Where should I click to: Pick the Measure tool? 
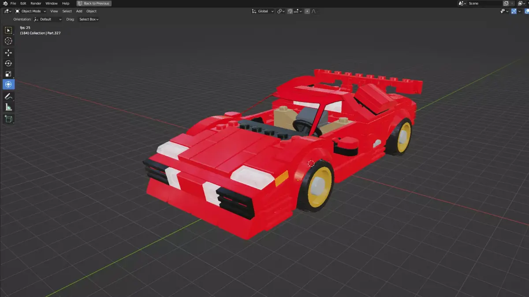pyautogui.click(x=8, y=107)
